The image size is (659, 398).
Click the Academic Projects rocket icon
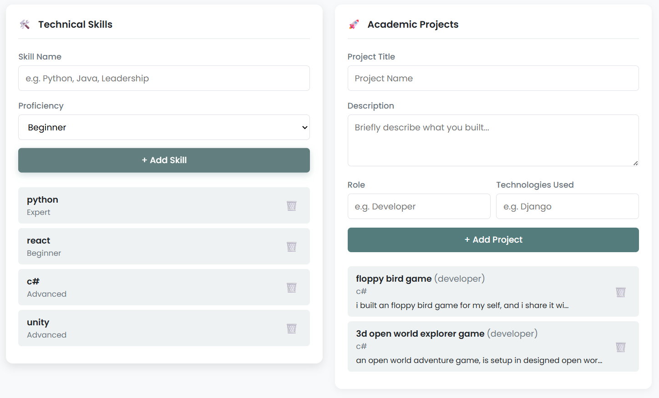coord(354,25)
